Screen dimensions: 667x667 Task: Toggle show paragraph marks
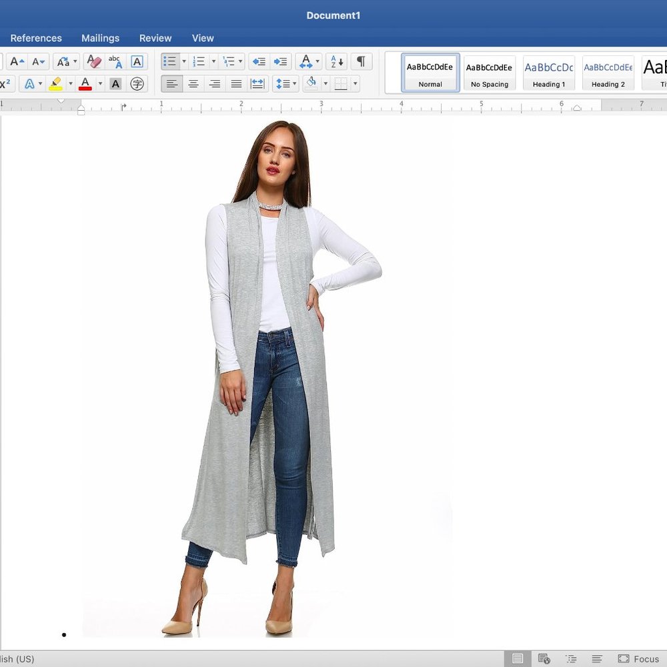click(361, 62)
